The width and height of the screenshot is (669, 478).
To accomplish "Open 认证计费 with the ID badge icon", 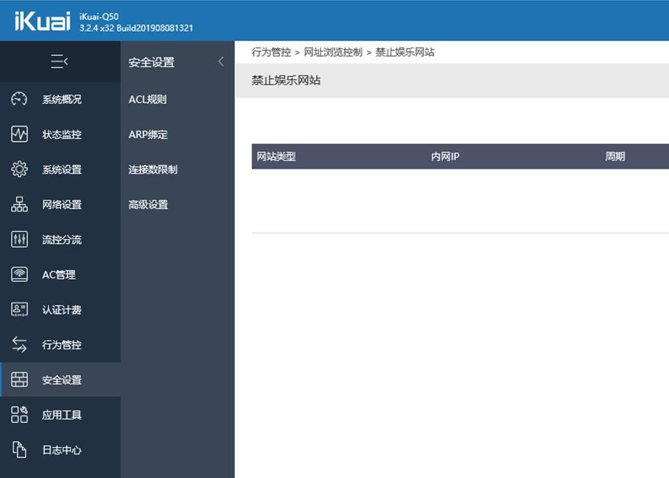I will [x=18, y=309].
